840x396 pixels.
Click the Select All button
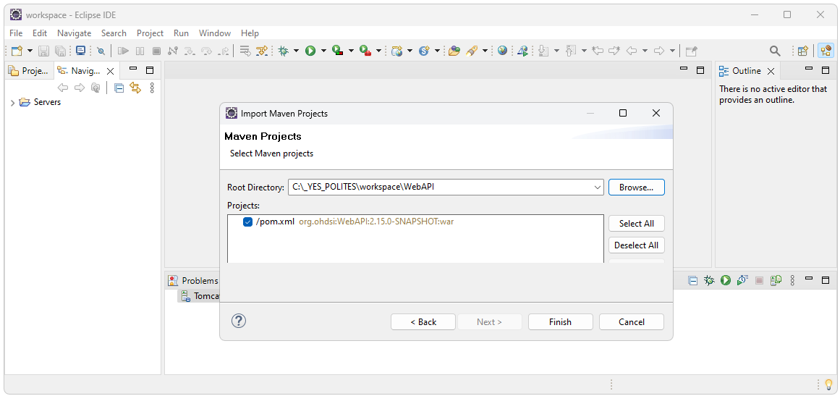point(637,224)
